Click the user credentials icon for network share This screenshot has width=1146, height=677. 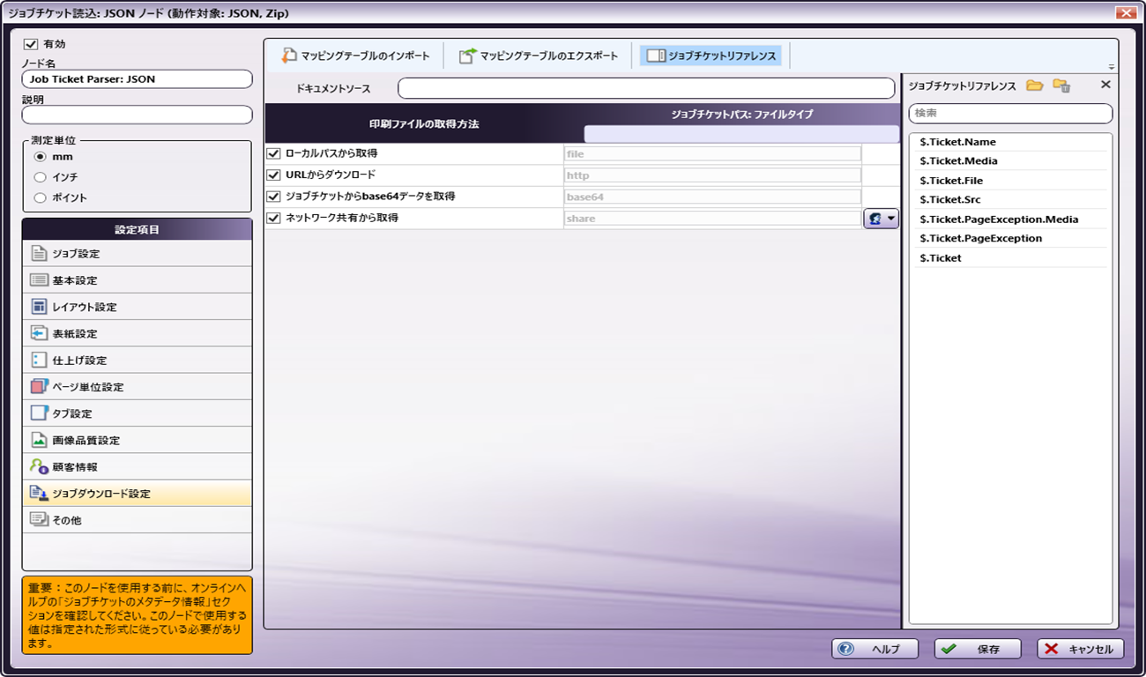pos(881,219)
